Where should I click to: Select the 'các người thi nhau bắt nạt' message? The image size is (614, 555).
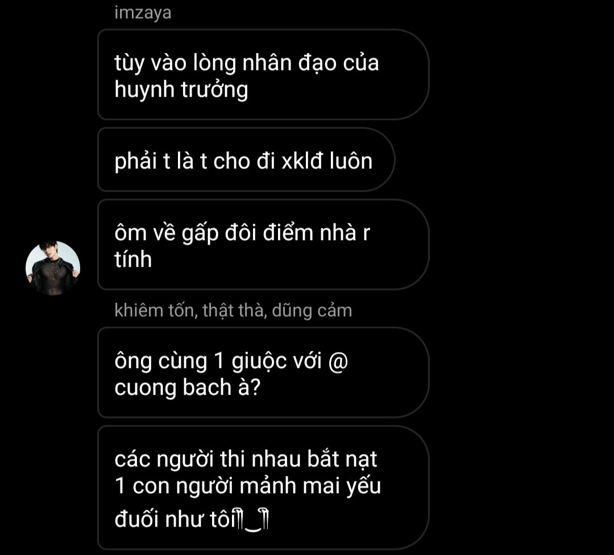tap(263, 488)
